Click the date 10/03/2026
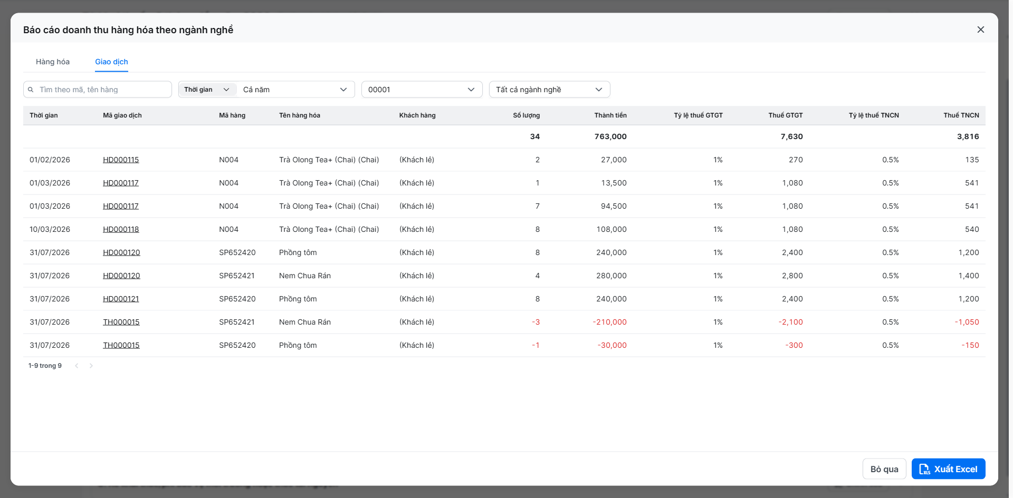The image size is (1013, 498). point(50,229)
